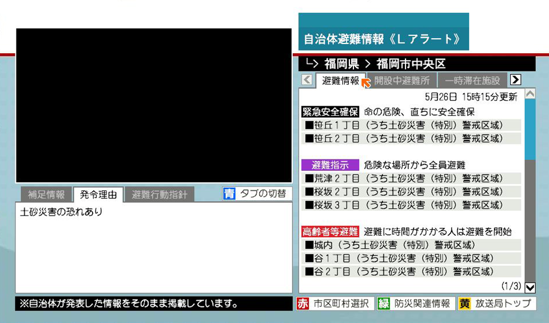Image resolution: width=549 pixels, height=323 pixels.
Task: Go to 放送局トップ
Action: (x=497, y=304)
